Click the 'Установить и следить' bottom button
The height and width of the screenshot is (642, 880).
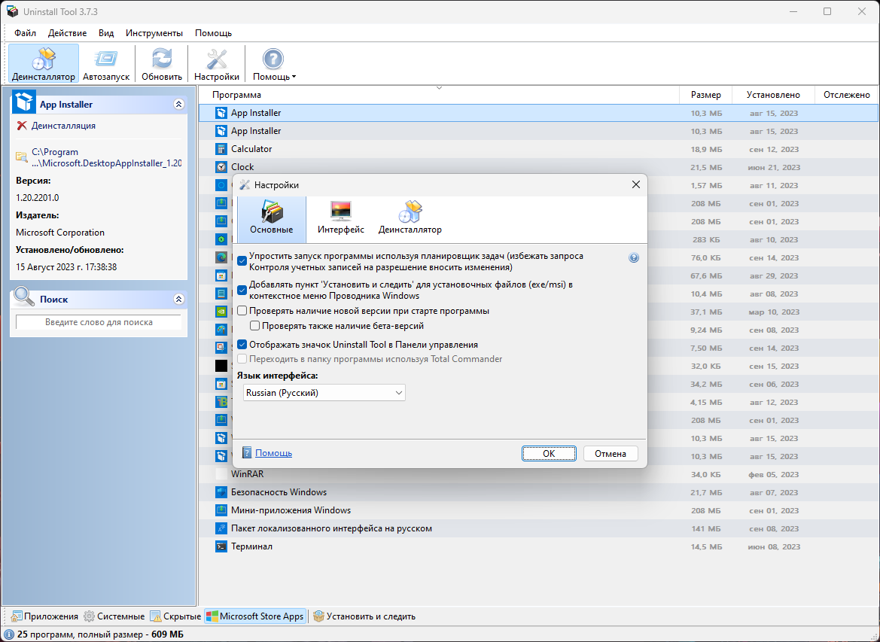364,616
